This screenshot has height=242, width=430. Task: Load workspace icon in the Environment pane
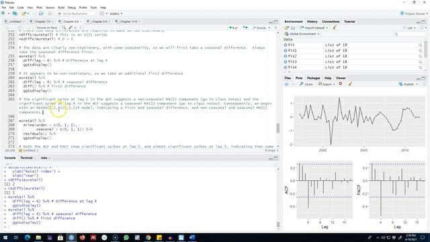pos(287,28)
